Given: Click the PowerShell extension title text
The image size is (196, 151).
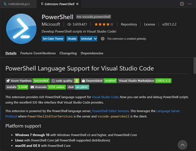Looking at the screenshot, I should 57,17.
